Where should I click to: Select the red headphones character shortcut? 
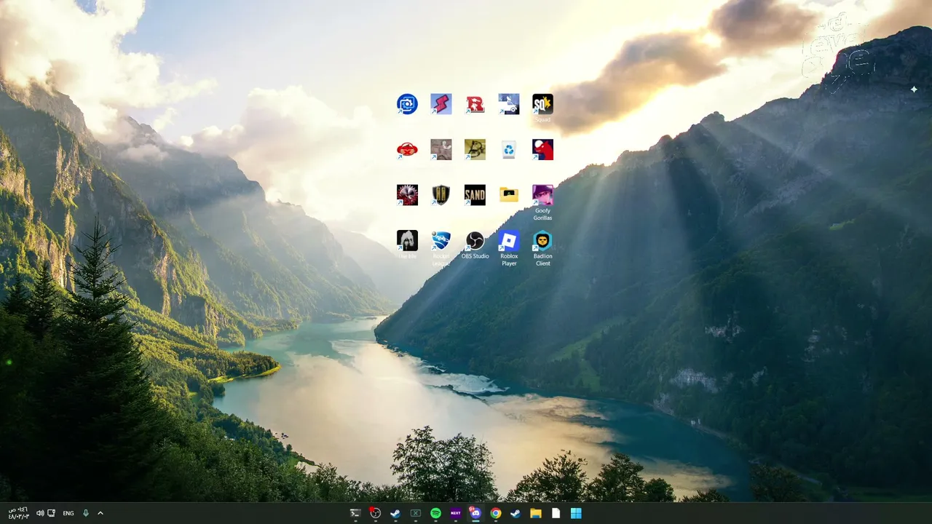click(407, 149)
